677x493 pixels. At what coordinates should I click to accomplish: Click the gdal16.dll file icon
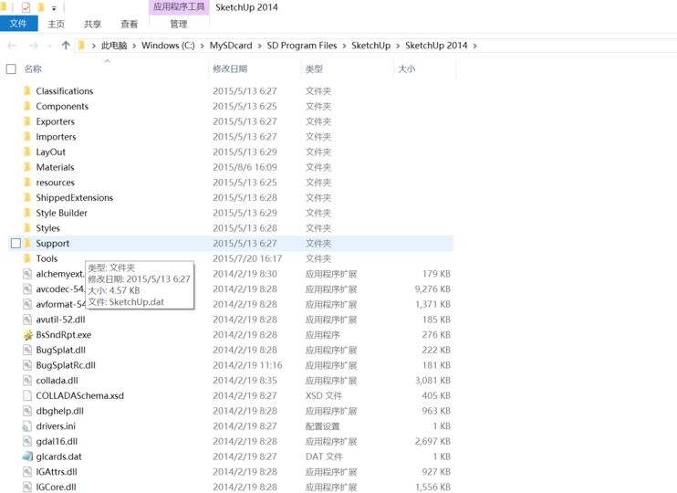click(x=27, y=441)
